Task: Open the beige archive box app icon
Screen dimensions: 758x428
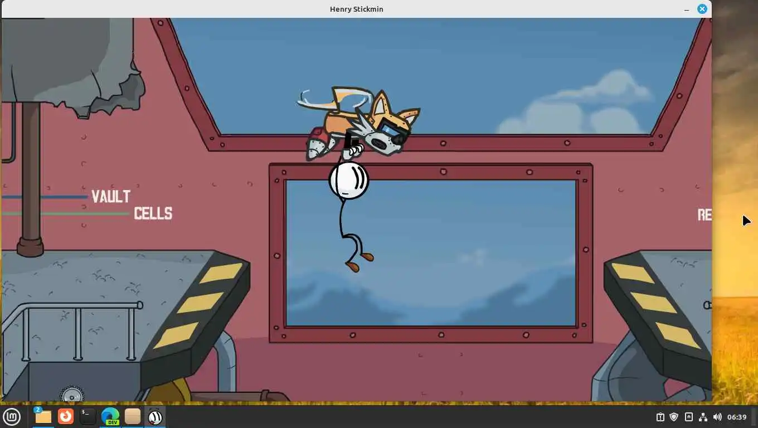Action: (133, 416)
